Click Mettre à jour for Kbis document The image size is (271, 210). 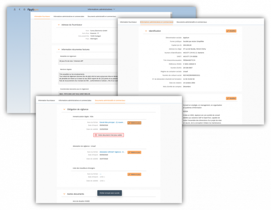tap(135, 122)
